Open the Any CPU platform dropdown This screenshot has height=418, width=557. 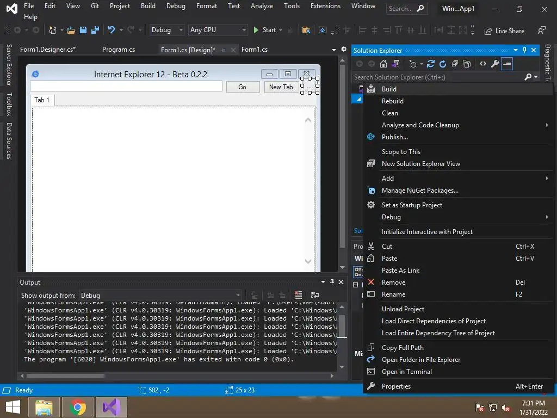click(218, 30)
